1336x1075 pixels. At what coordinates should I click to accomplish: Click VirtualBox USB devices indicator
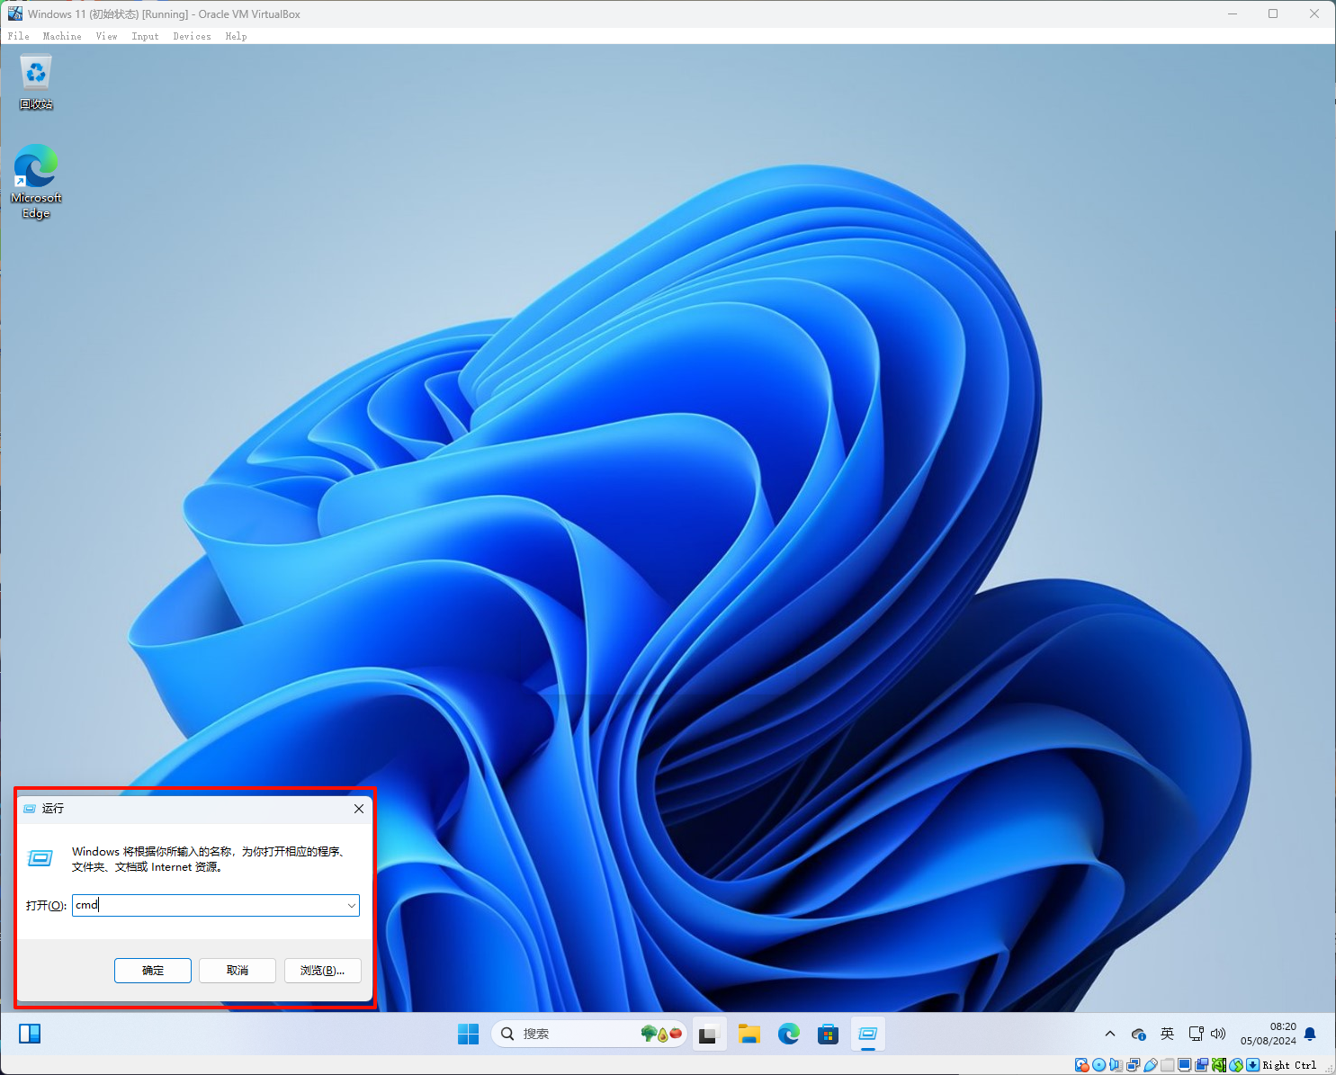(x=1151, y=1065)
